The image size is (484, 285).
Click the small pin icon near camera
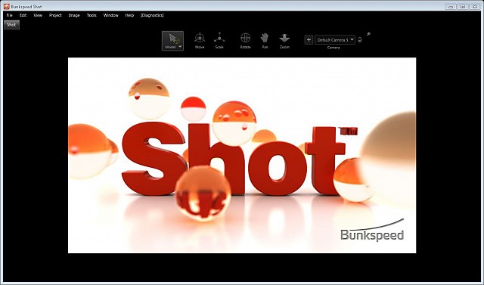tap(368, 34)
